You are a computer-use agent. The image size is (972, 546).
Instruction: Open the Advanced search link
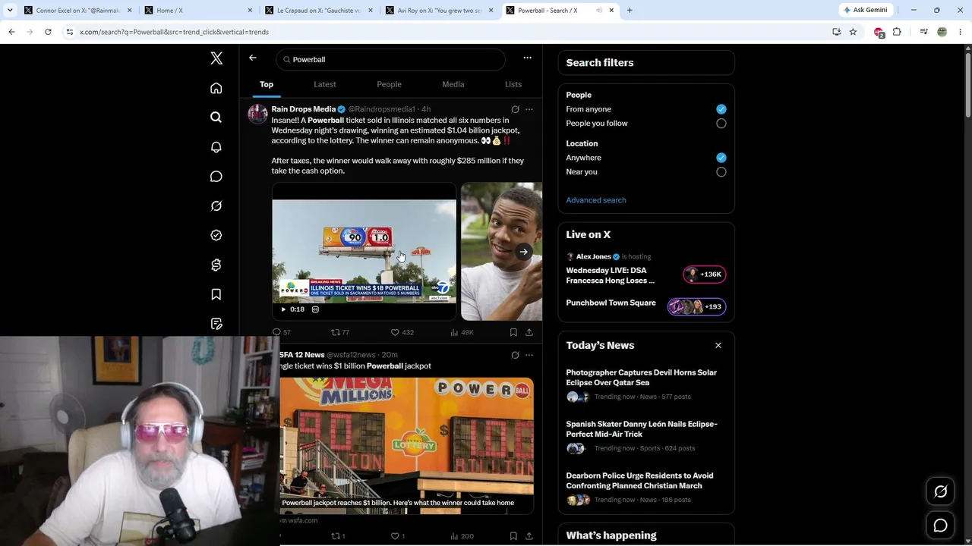[x=596, y=200]
